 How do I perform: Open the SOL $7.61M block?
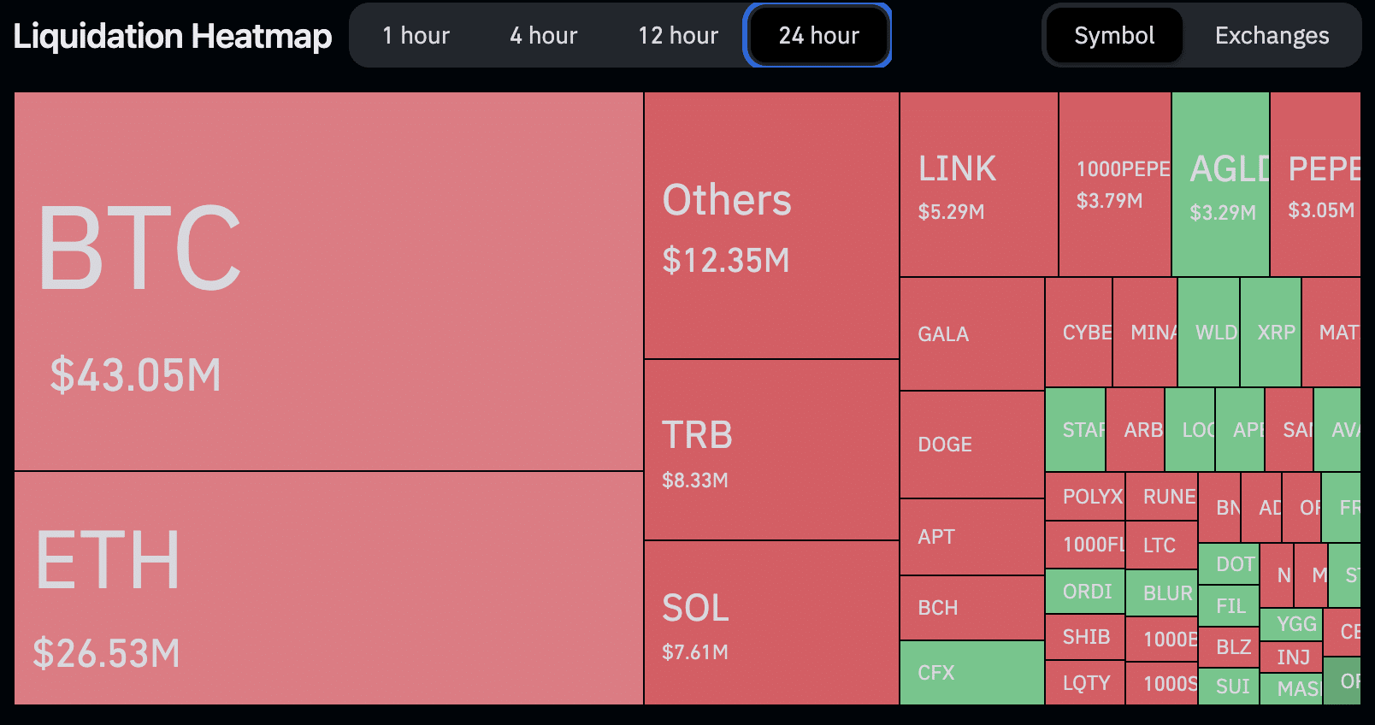coord(770,623)
